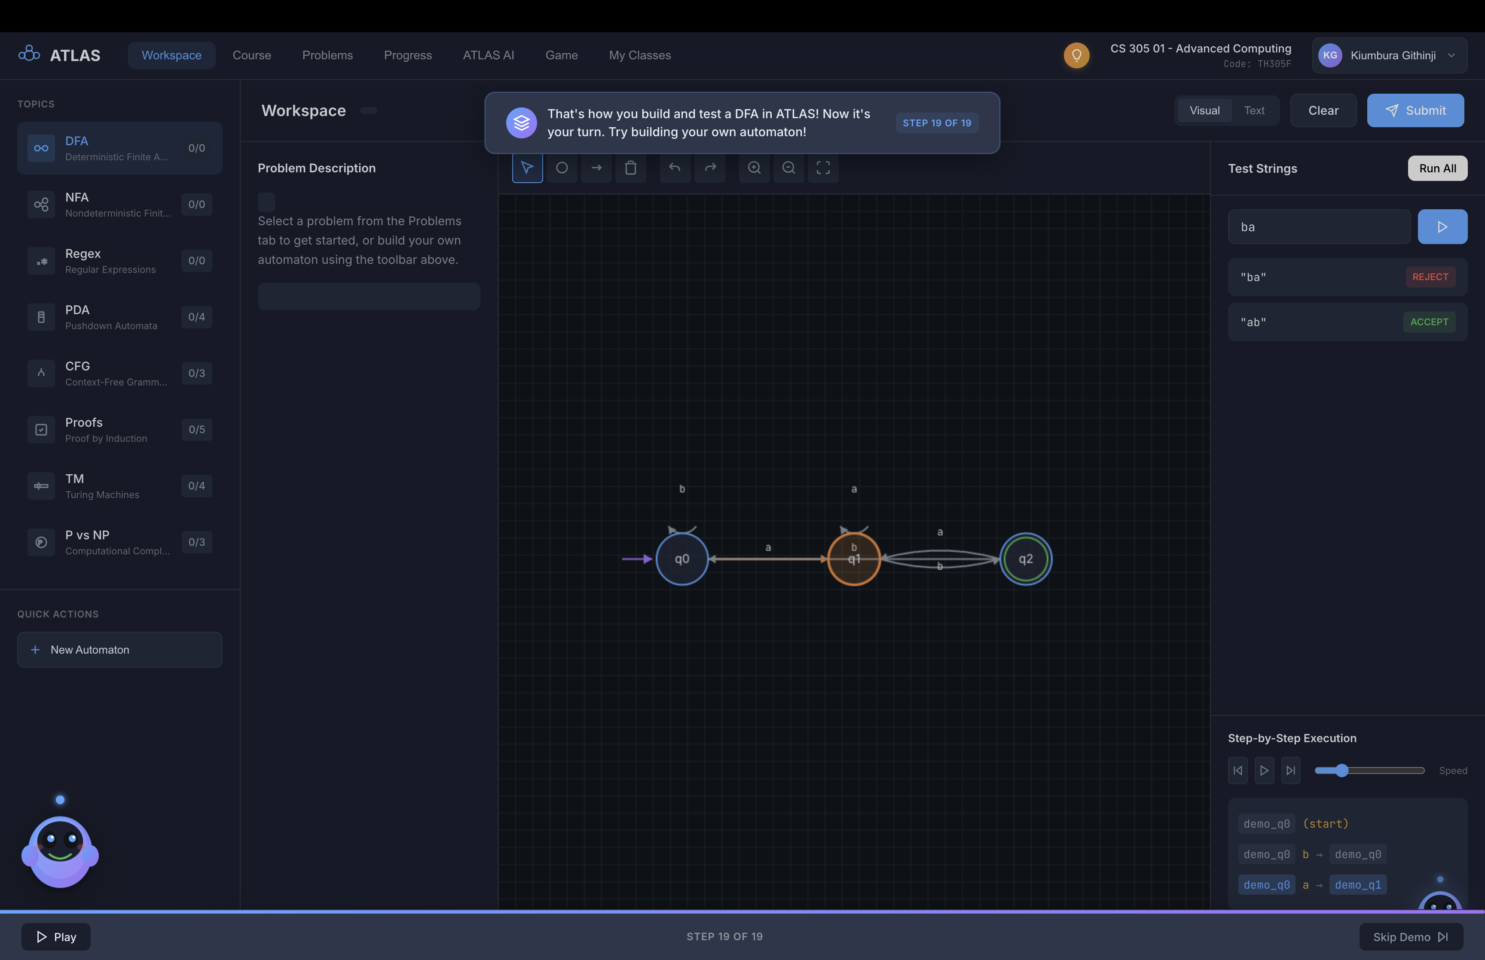Open the Turing Machines topic
Screen dimensions: 1485x960
click(119, 486)
